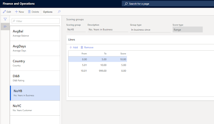Open the Options menu
This screenshot has width=214, height=124.
[x=47, y=12]
